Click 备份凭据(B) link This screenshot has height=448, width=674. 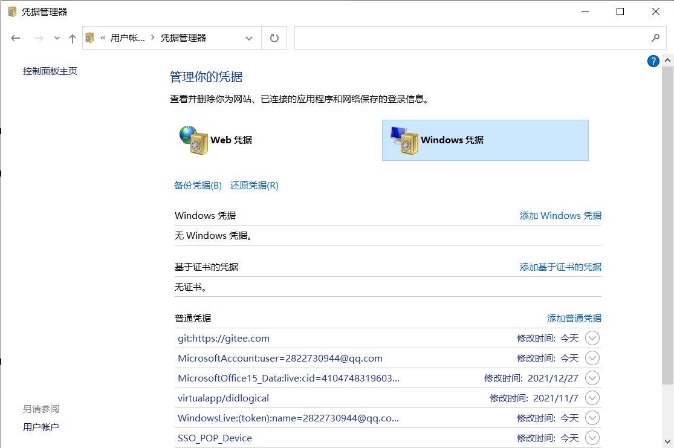coord(198,185)
